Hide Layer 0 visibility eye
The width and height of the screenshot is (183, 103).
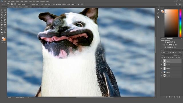click(162, 76)
